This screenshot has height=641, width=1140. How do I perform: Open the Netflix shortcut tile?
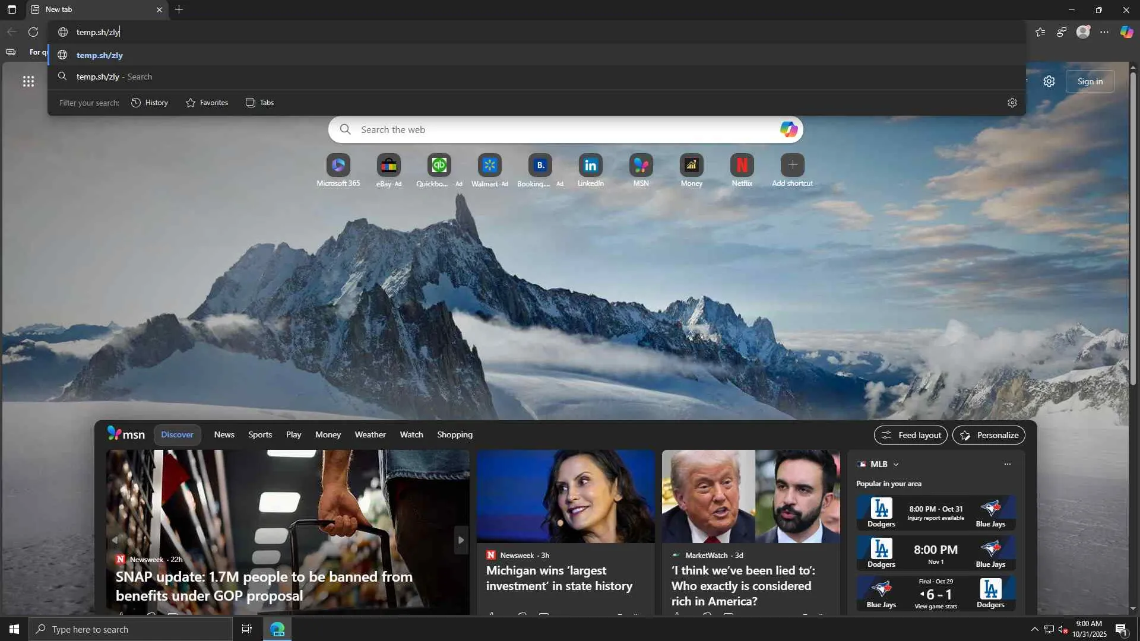coord(742,166)
